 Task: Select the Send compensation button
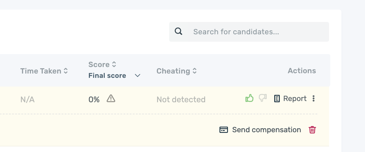point(260,130)
